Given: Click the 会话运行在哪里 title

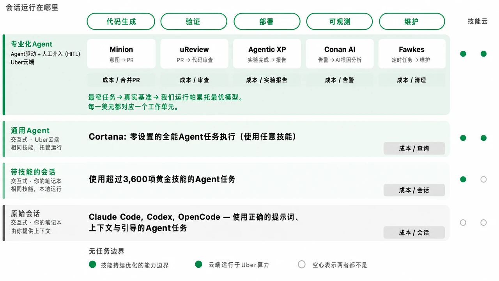Looking at the screenshot, I should 32,7.
